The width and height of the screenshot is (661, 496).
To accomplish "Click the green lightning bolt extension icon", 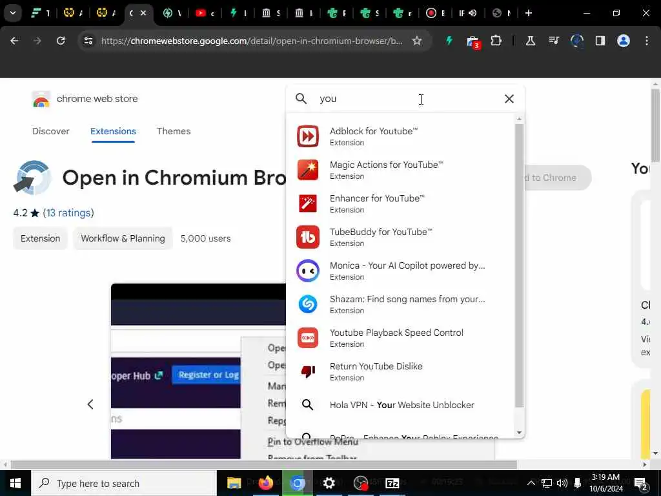I will pyautogui.click(x=449, y=41).
